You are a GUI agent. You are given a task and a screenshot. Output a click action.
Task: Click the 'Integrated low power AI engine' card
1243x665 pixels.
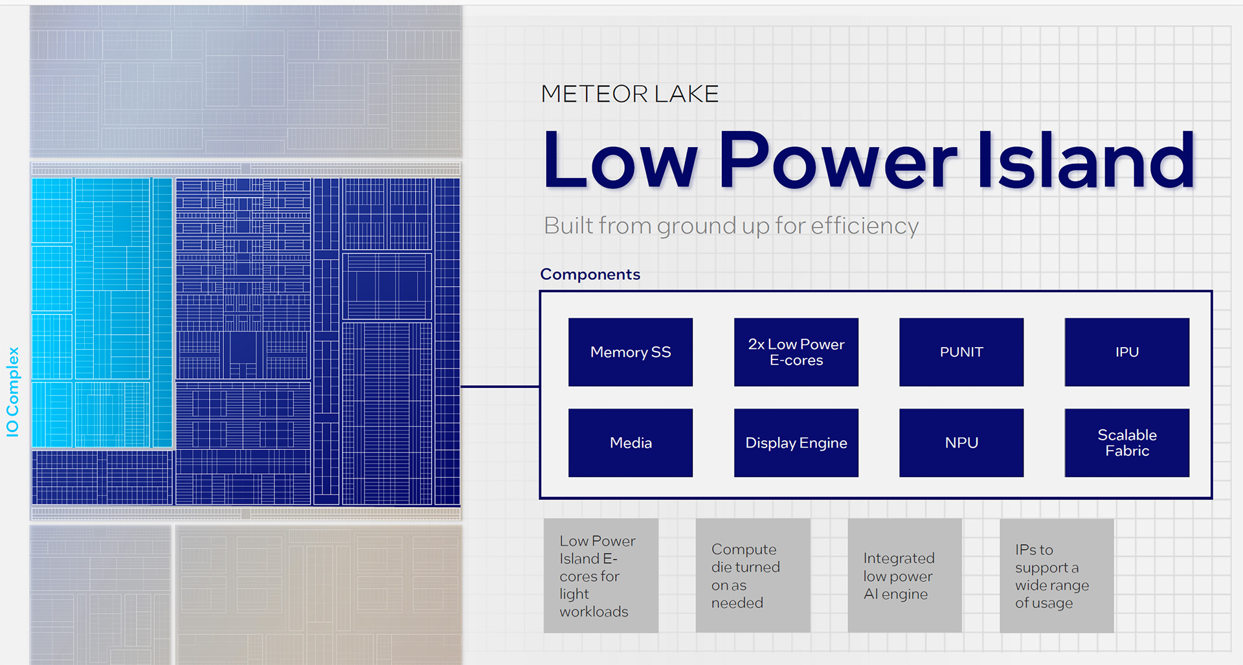point(905,576)
